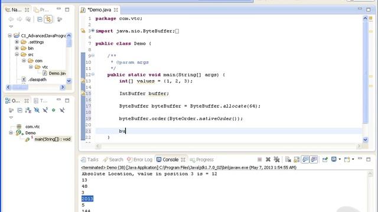Toggle Hide Non-Public members in Outline
378x212 pixels.
click(x=54, y=110)
